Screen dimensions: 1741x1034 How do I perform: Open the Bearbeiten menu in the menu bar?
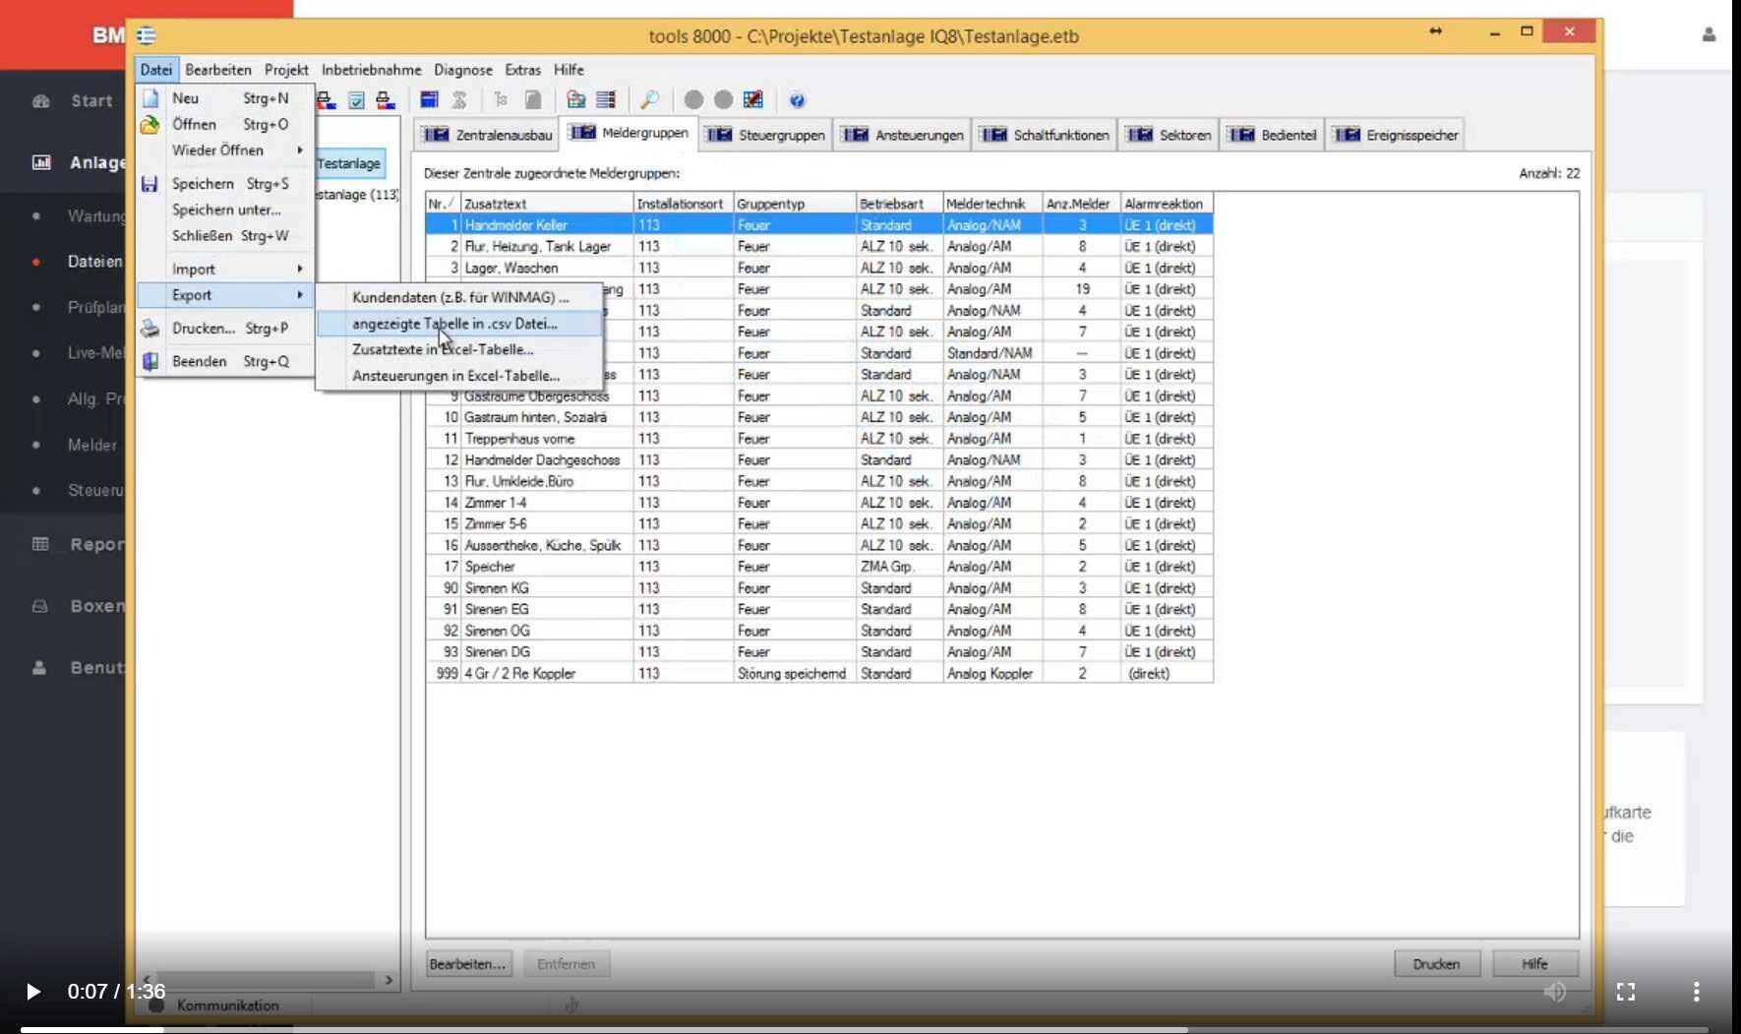[217, 70]
